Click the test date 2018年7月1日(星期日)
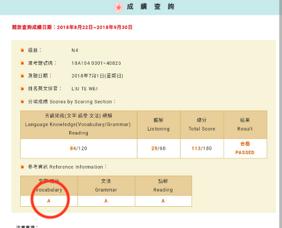This screenshot has height=228, width=282. pyautogui.click(x=97, y=76)
